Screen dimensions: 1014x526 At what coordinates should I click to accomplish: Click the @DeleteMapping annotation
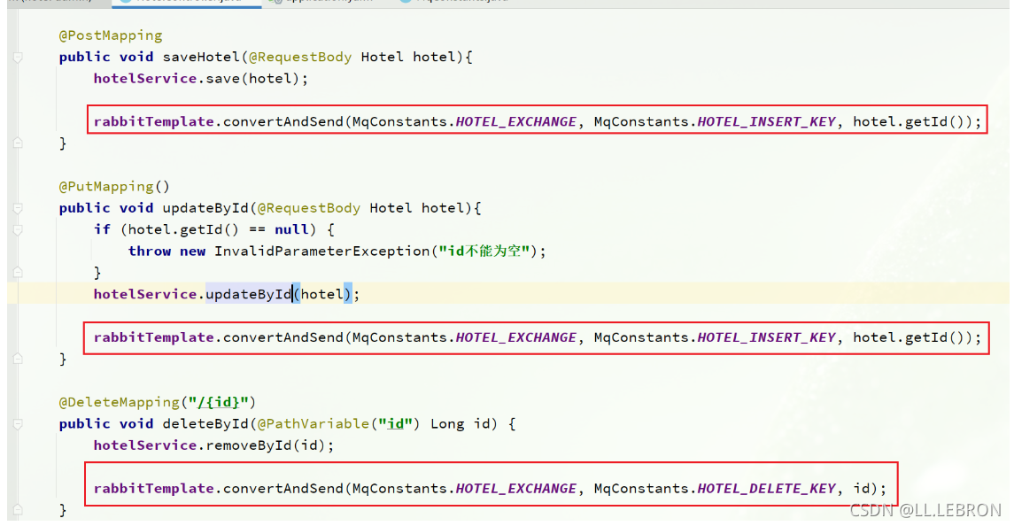(x=119, y=402)
